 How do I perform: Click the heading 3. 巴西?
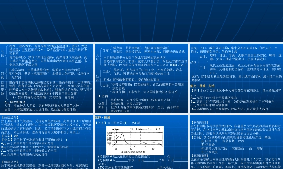pos(103,96)
